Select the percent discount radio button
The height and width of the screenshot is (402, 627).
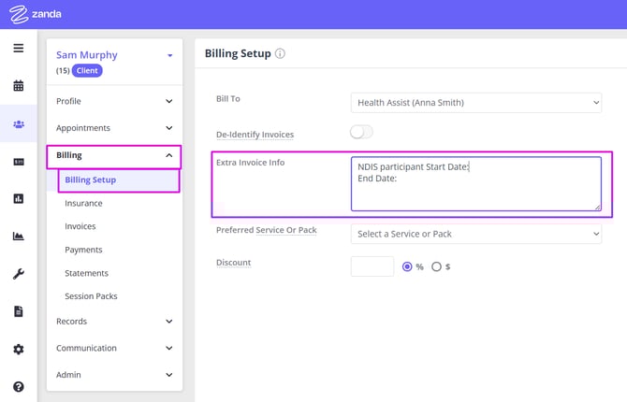407,266
